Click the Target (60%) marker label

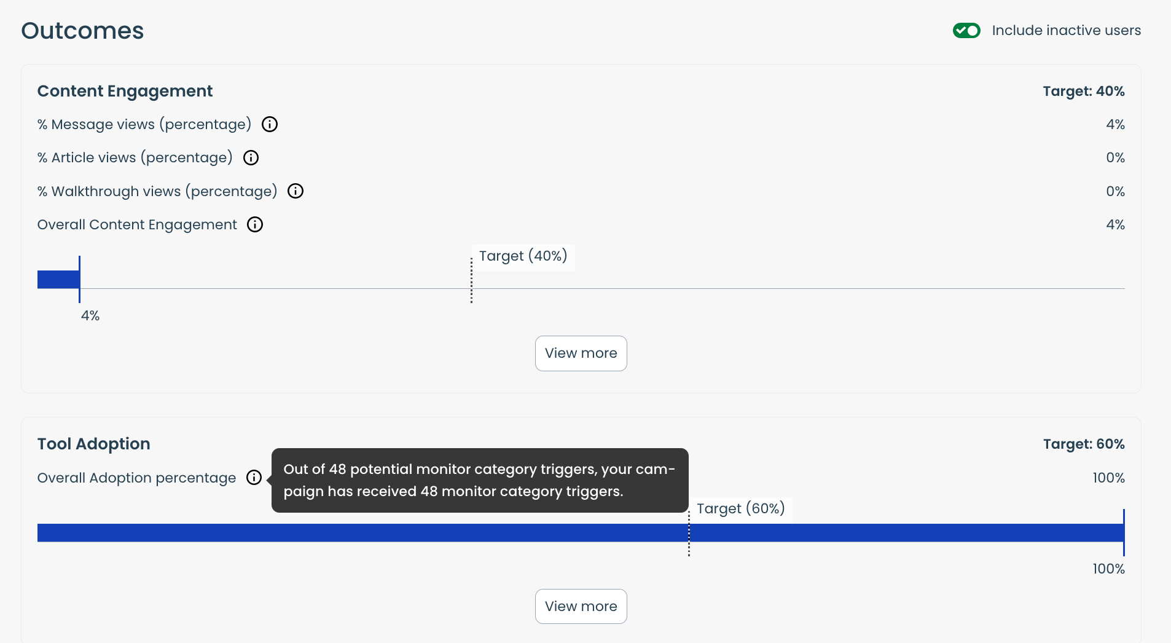point(740,509)
